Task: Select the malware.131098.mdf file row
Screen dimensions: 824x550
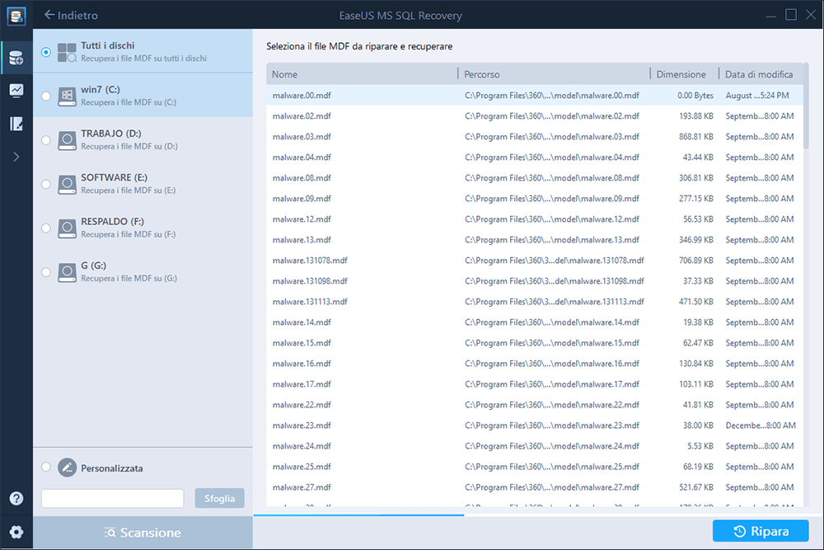Action: pyautogui.click(x=535, y=281)
